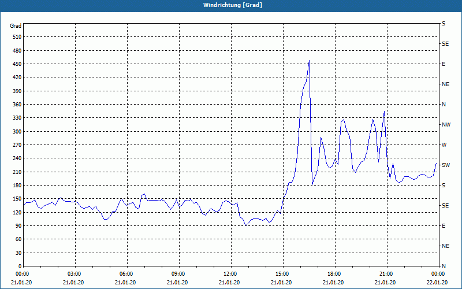Click the 270 degree axis label
The width and height of the screenshot is (462, 289).
coord(17,145)
